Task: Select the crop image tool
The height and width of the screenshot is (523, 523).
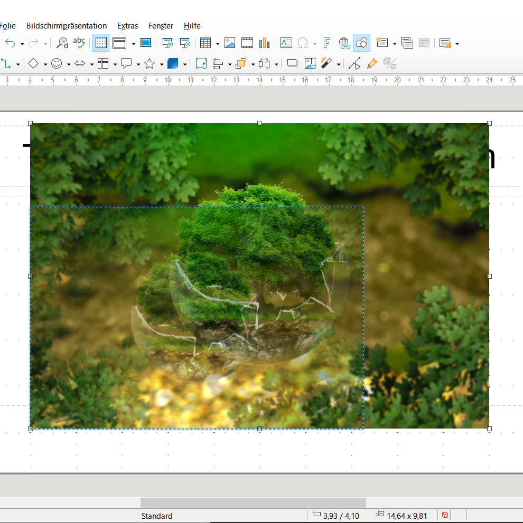Action: 310,64
